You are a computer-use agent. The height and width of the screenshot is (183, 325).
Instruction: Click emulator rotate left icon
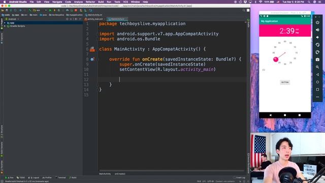[x=317, y=45]
